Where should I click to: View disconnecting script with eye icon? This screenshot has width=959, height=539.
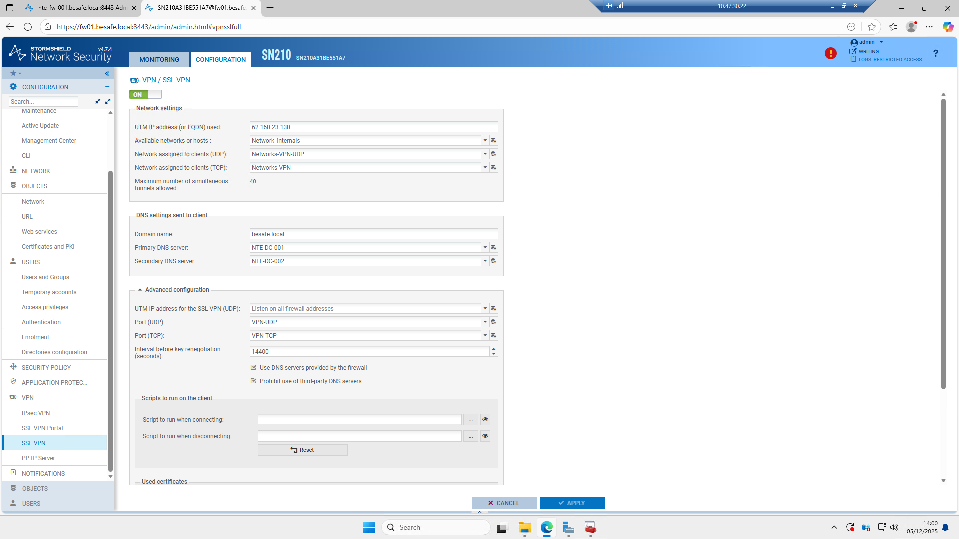485,436
